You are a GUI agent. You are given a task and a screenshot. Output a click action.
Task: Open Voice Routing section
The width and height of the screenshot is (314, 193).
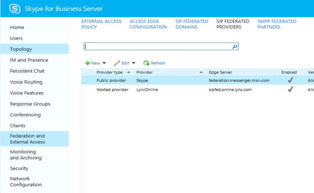coord(26,82)
